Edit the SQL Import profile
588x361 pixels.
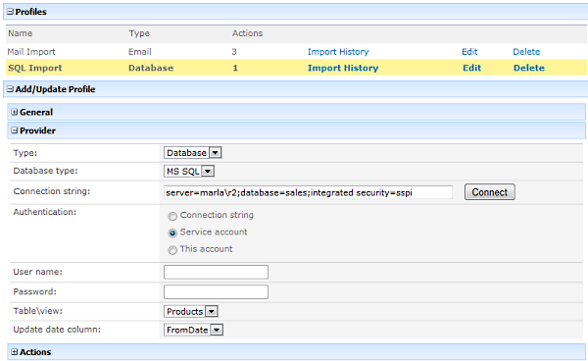click(x=471, y=68)
